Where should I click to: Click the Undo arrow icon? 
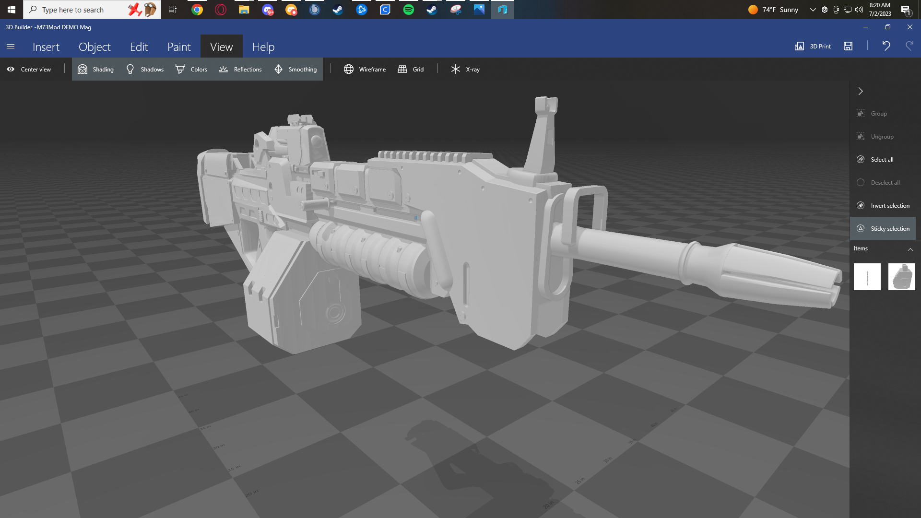pyautogui.click(x=886, y=46)
